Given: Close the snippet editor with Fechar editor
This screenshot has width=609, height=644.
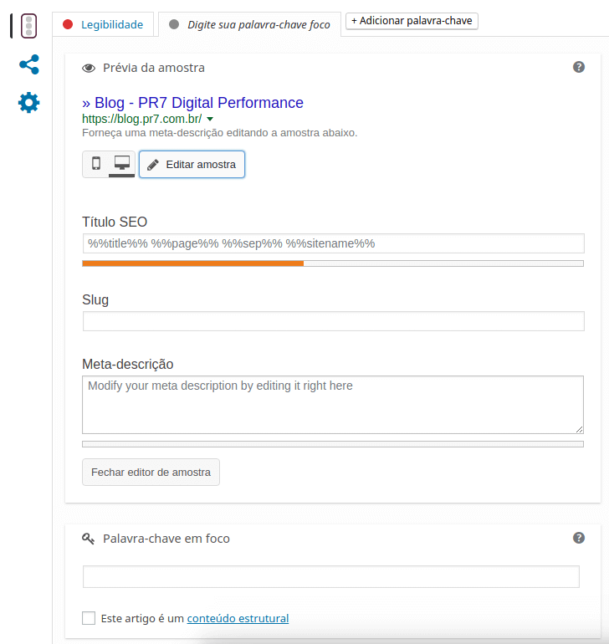Looking at the screenshot, I should click(x=151, y=472).
